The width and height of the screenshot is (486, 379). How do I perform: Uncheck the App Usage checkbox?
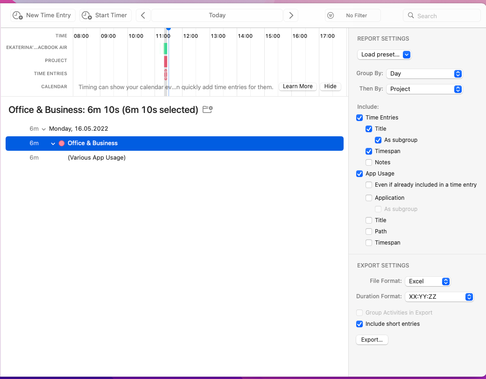(359, 174)
